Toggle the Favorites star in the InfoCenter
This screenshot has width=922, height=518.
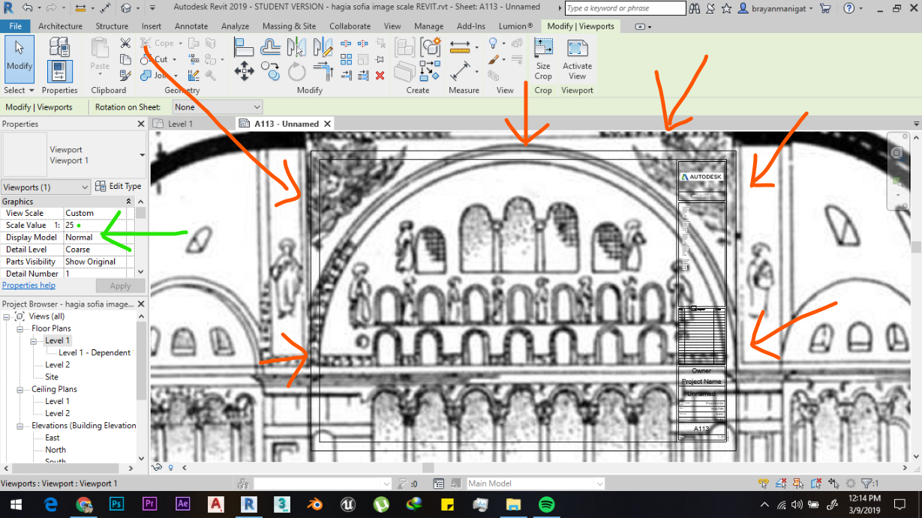[725, 8]
